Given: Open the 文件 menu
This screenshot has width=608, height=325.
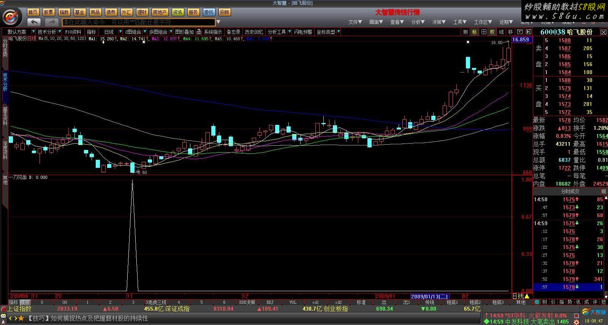Looking at the screenshot, I should [x=355, y=22].
